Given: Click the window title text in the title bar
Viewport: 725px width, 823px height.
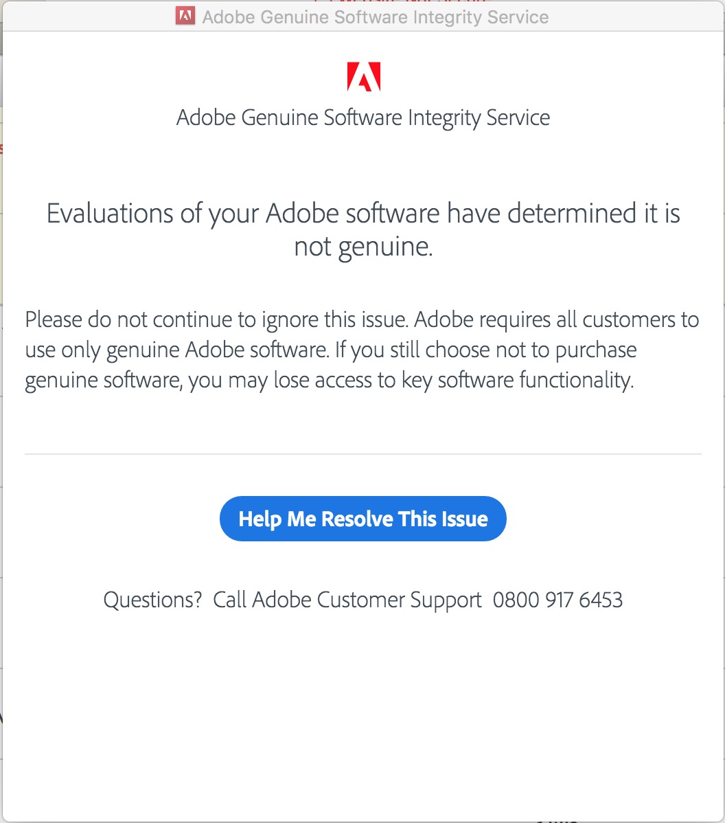Looking at the screenshot, I should pos(375,16).
